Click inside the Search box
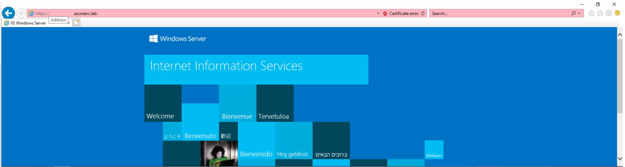Screen dimensions: 625x167 (x=499, y=14)
